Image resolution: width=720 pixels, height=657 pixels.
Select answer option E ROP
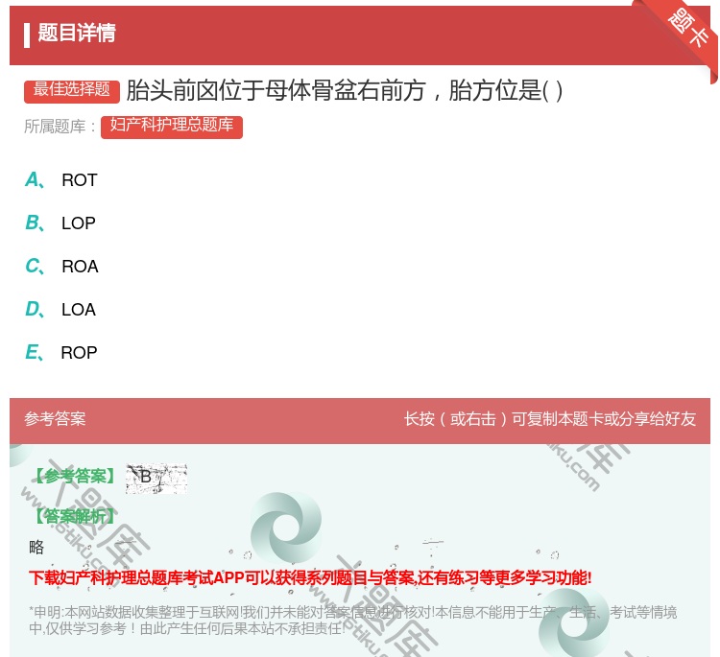point(61,352)
